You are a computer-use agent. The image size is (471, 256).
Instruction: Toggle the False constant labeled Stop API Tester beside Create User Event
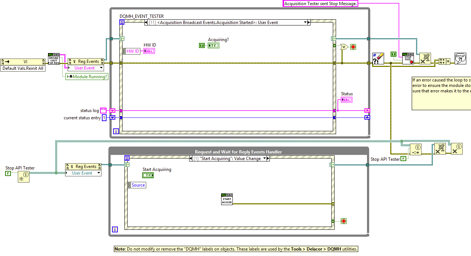[x=8, y=173]
